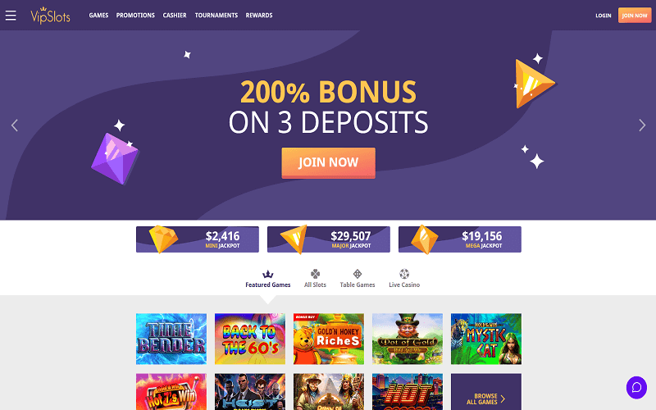Image resolution: width=656 pixels, height=410 pixels.
Task: Click the Mega Jackpot banner
Action: point(460,239)
